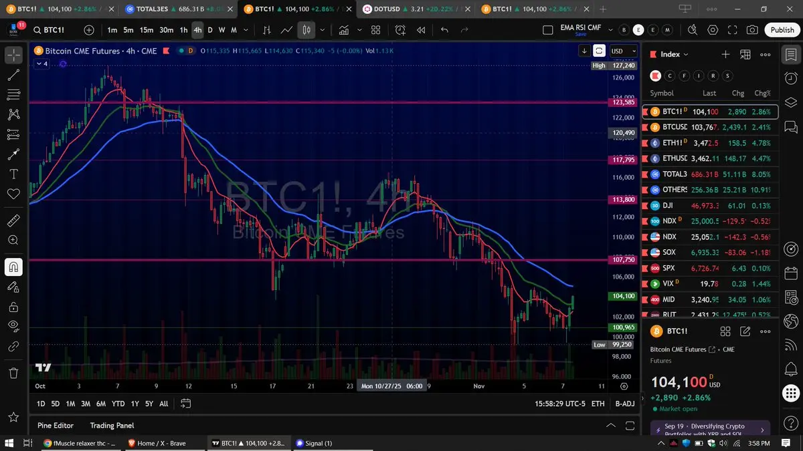This screenshot has width=803, height=451.
Task: Toggle lock all drawings
Action: coord(13,307)
